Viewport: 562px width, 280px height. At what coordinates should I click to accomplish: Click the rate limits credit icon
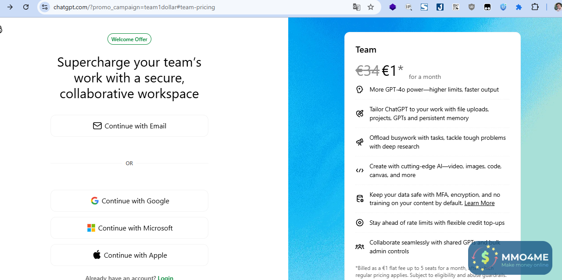360,223
